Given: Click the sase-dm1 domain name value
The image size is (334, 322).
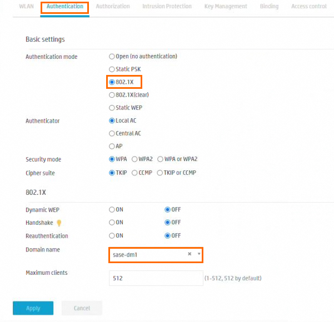Looking at the screenshot, I should (x=125, y=255).
